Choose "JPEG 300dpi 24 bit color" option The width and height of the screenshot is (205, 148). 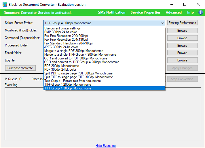click(x=61, y=47)
